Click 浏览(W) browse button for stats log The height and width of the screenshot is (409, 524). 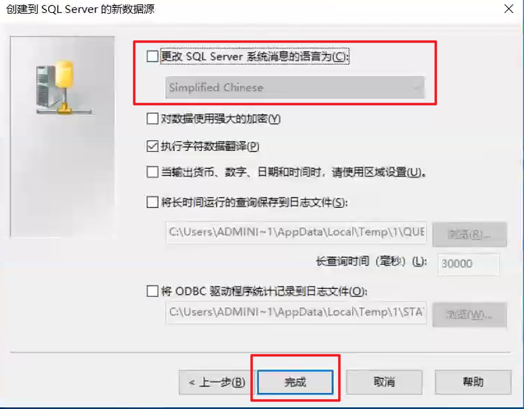click(x=470, y=315)
